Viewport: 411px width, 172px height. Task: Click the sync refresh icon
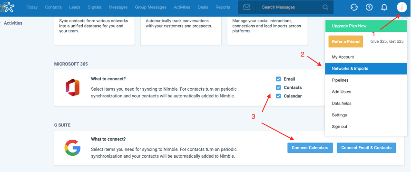point(354,7)
